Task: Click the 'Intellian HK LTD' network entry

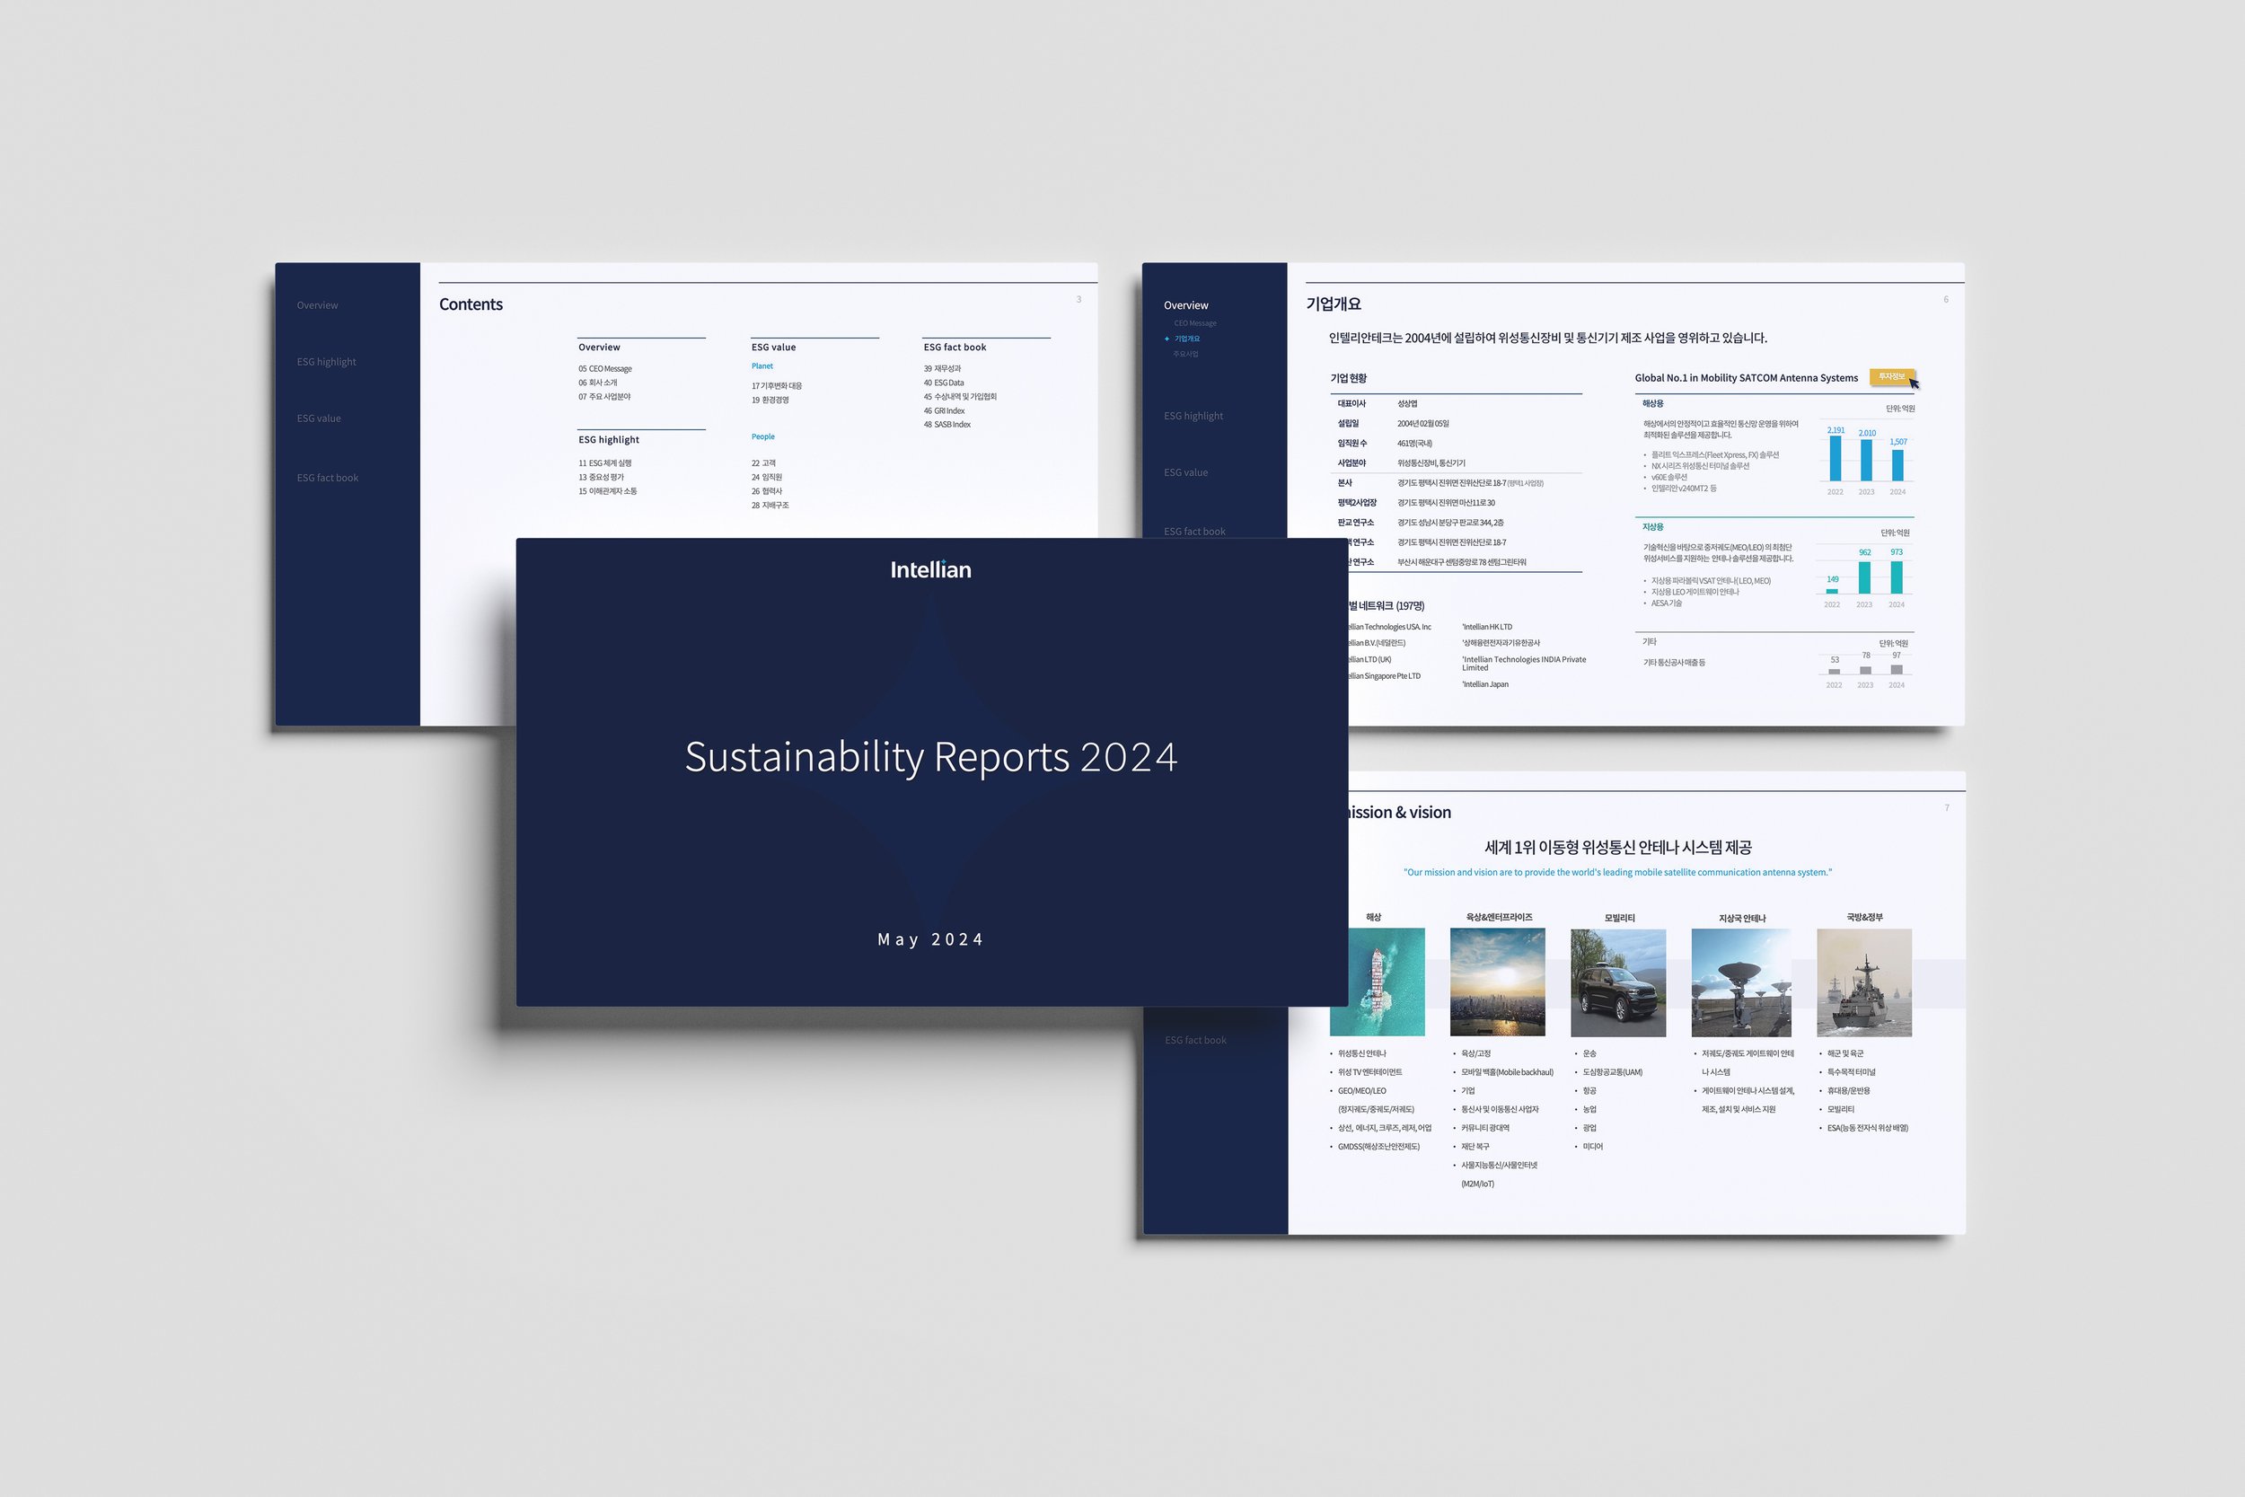Action: tap(1487, 627)
